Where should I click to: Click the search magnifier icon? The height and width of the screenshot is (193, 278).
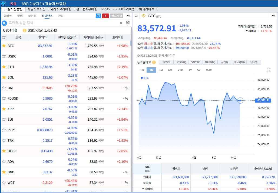click(4, 23)
